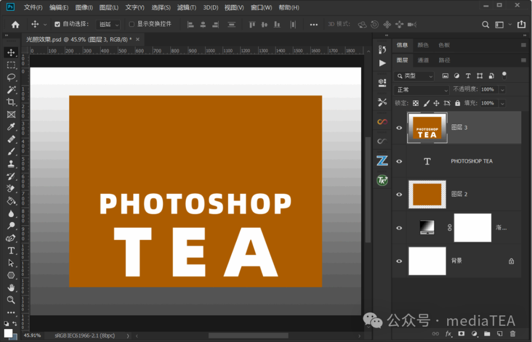532x342 pixels.
Task: Click the Home icon in options bar
Action: [x=15, y=25]
